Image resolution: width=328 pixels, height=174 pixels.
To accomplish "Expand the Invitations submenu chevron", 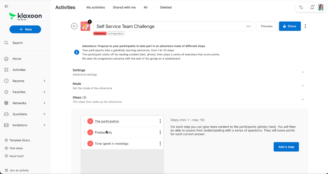I will tap(44, 125).
